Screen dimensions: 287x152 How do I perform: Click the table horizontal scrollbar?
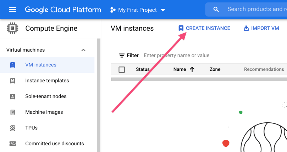199,80
